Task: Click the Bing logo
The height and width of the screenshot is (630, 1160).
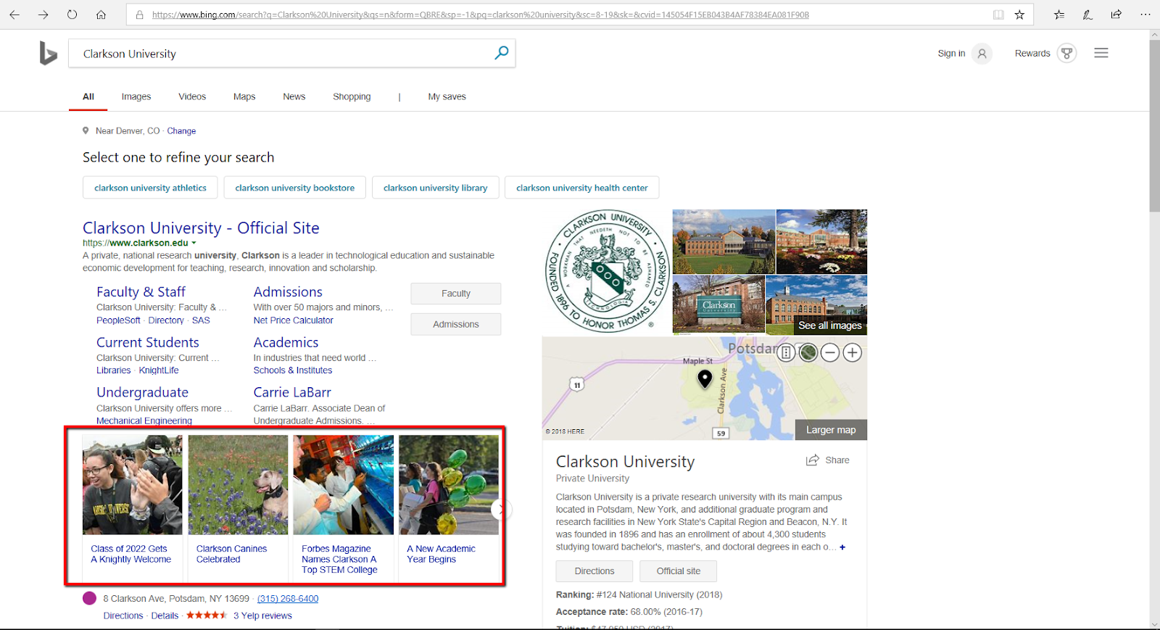Action: 48,54
